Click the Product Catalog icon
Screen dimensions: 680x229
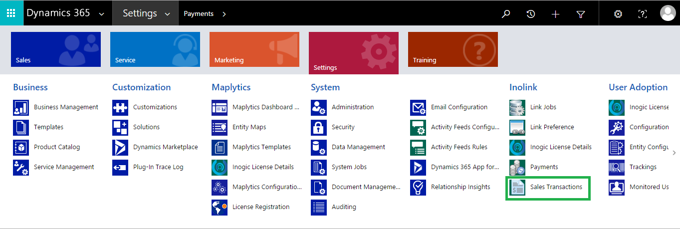(x=21, y=147)
